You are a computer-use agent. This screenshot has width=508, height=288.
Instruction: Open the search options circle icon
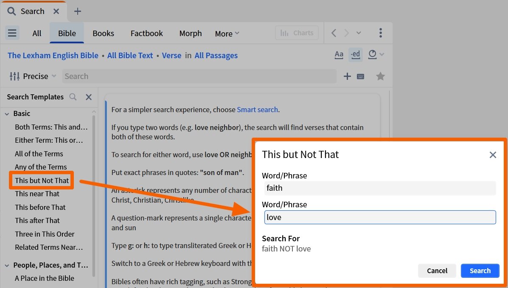click(372, 54)
